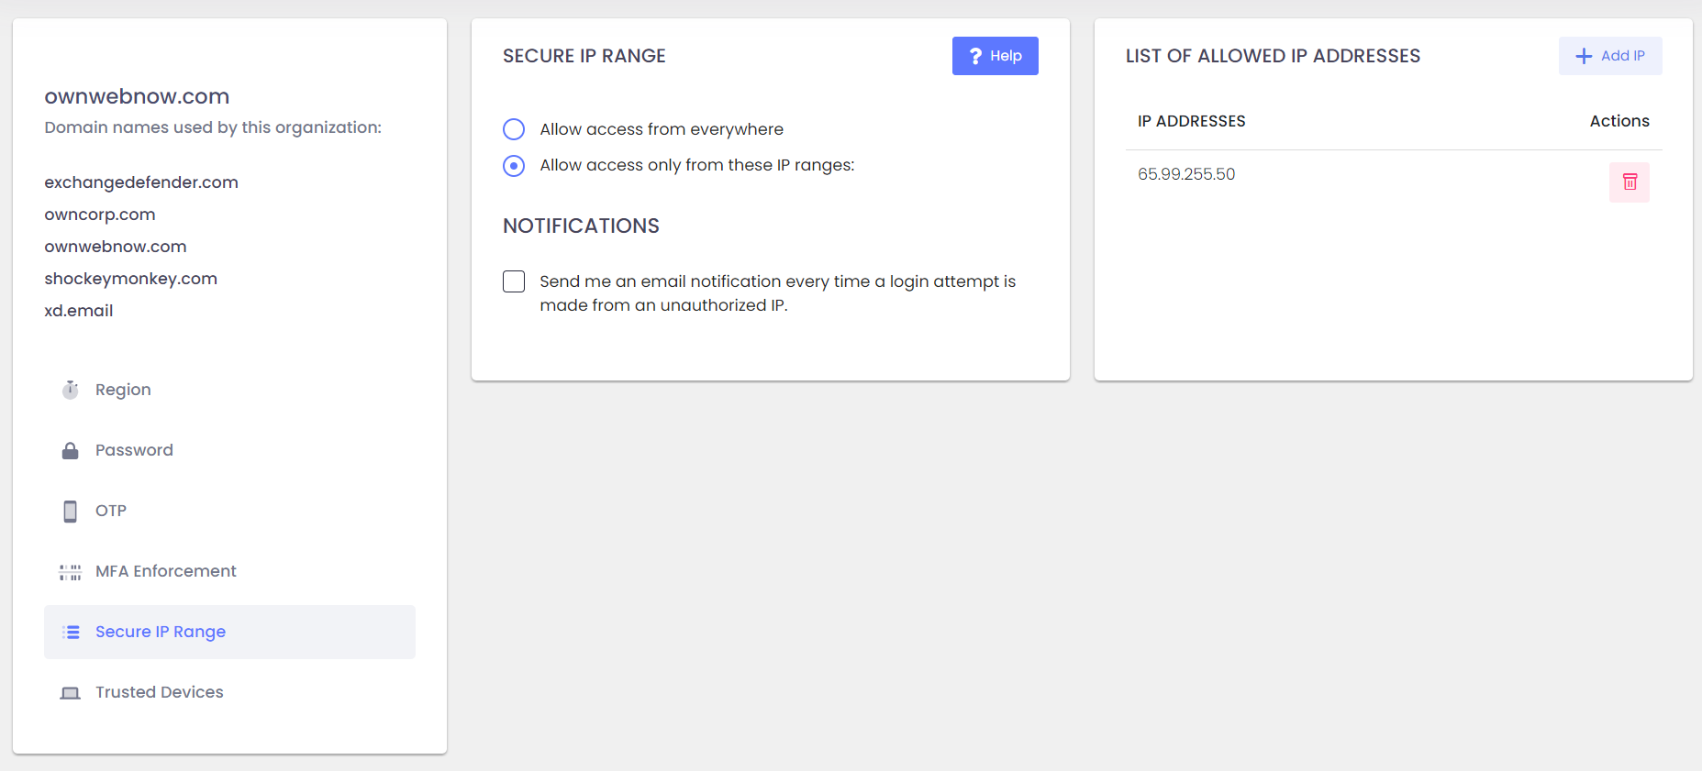
Task: Select the exchangedefender.com domain name
Action: [x=141, y=182]
